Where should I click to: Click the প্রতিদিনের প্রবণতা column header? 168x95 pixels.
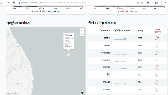click(x=122, y=31)
